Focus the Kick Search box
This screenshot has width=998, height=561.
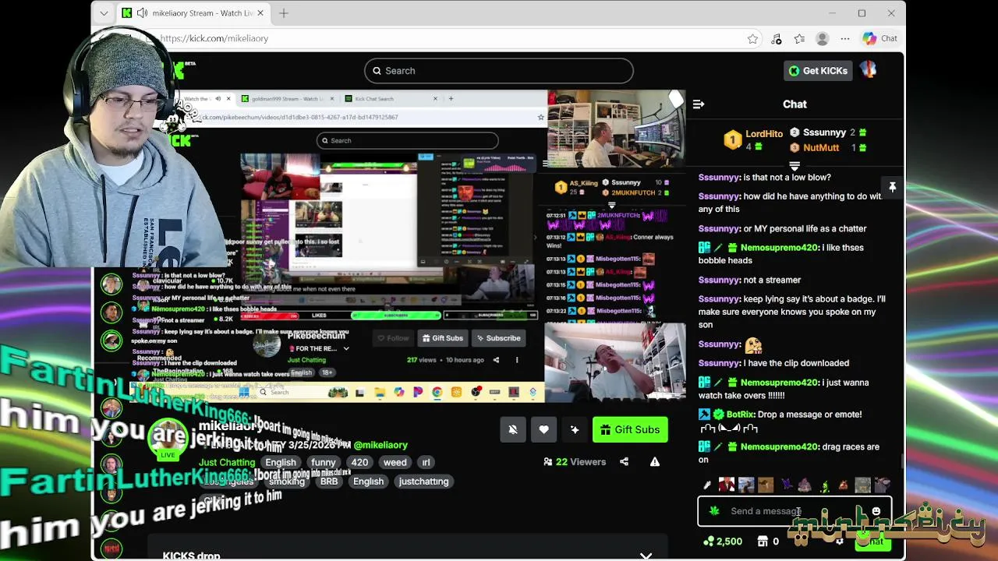(499, 71)
